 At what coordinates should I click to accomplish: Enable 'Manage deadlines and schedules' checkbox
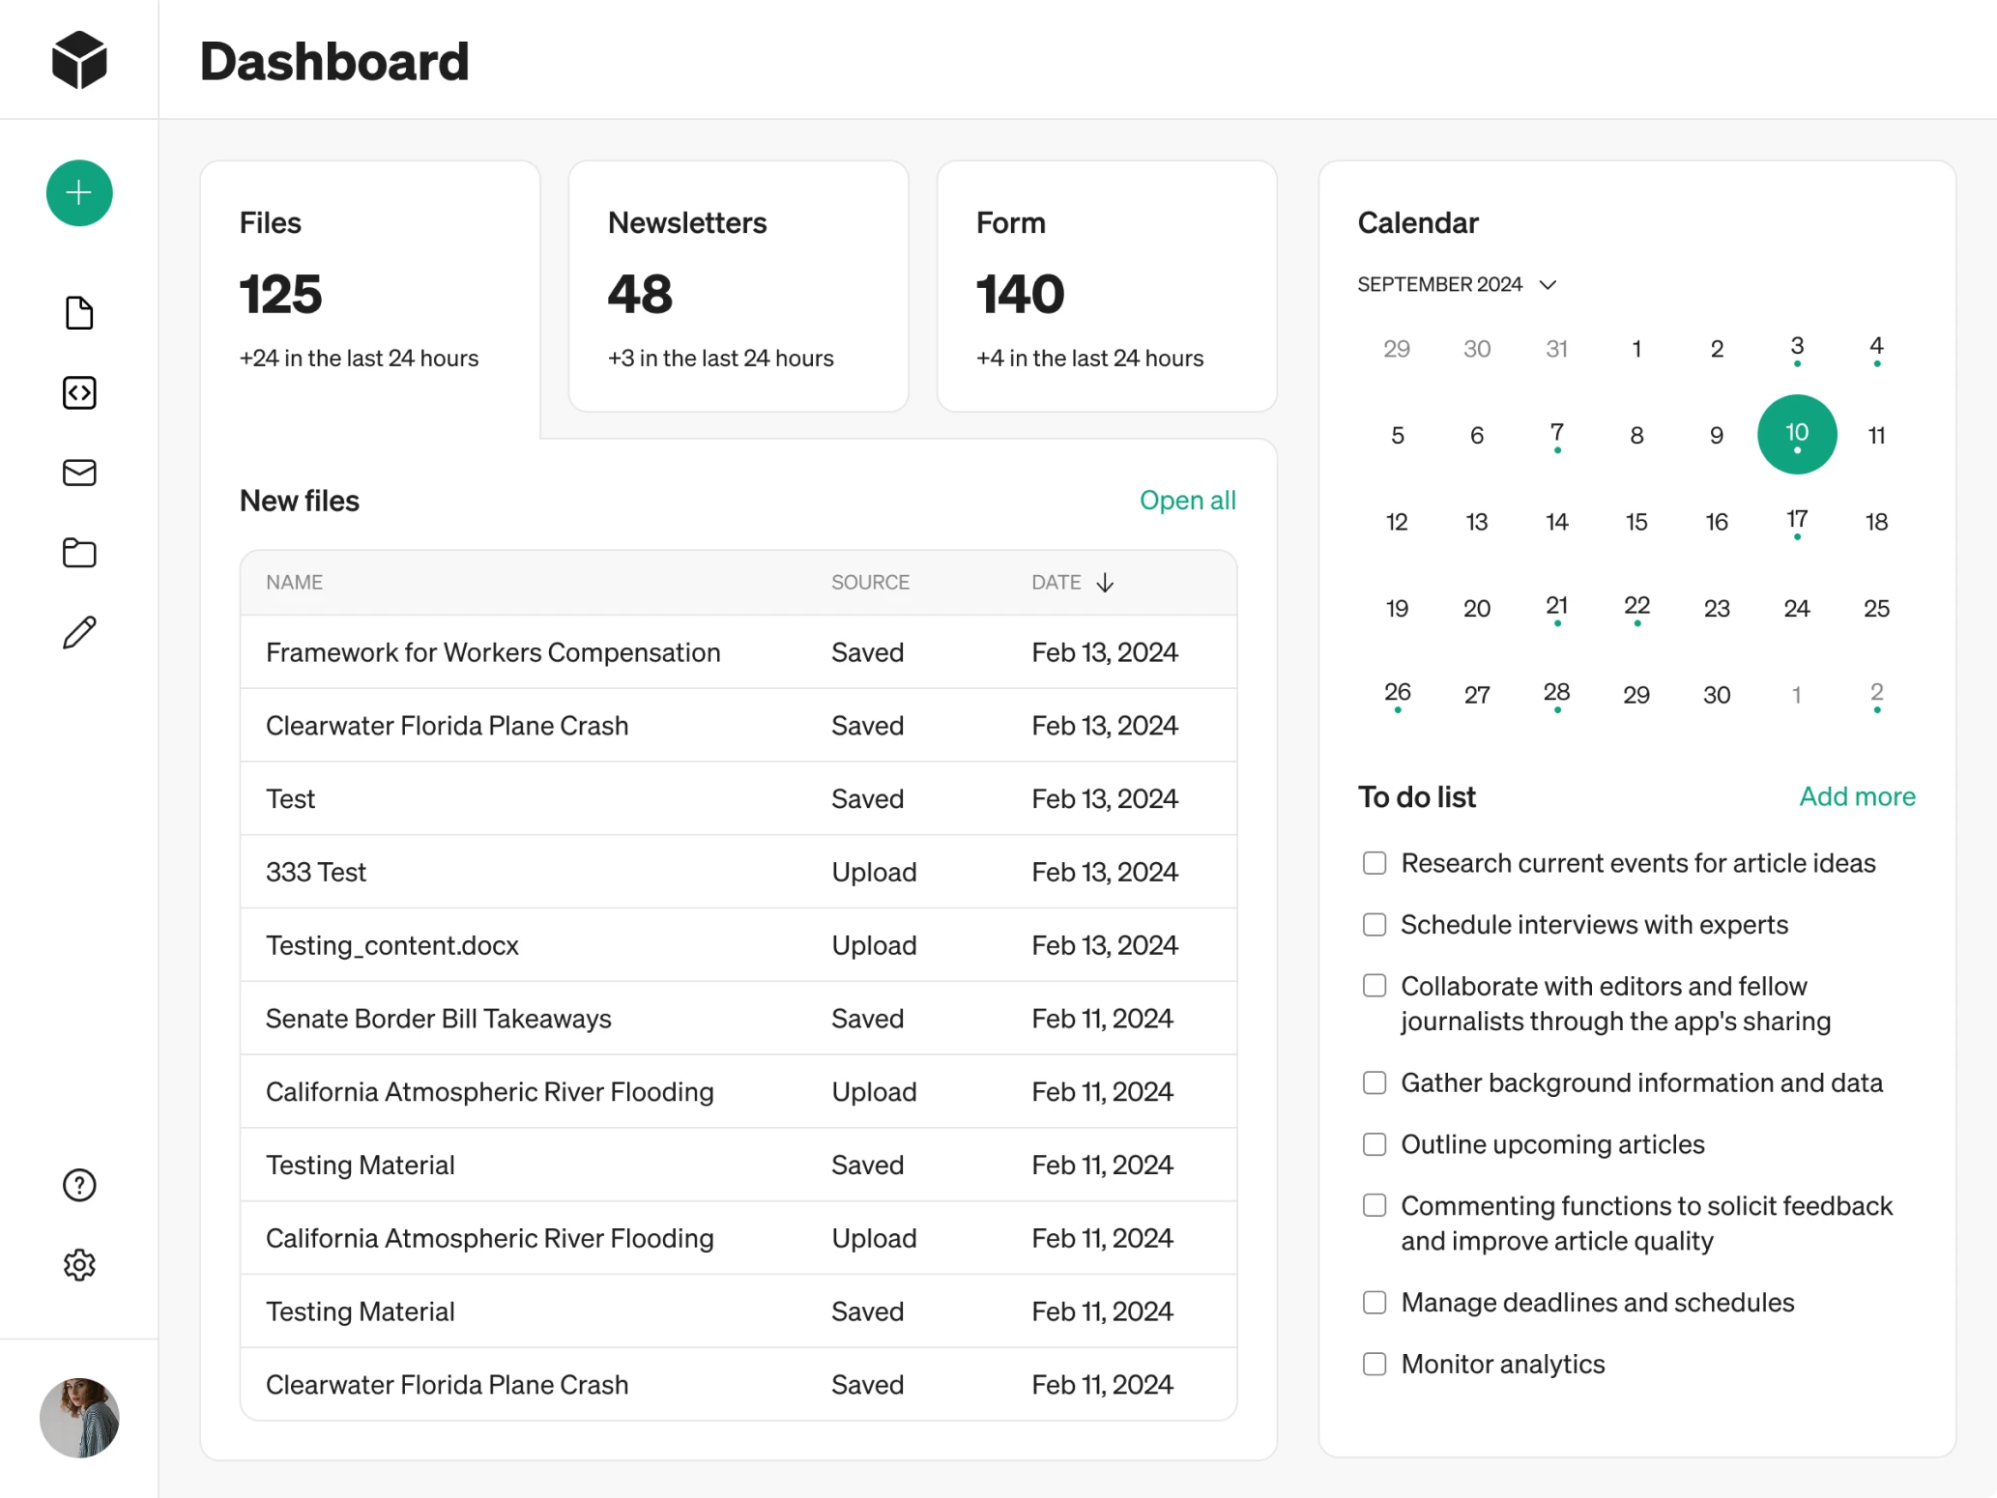click(1374, 1302)
